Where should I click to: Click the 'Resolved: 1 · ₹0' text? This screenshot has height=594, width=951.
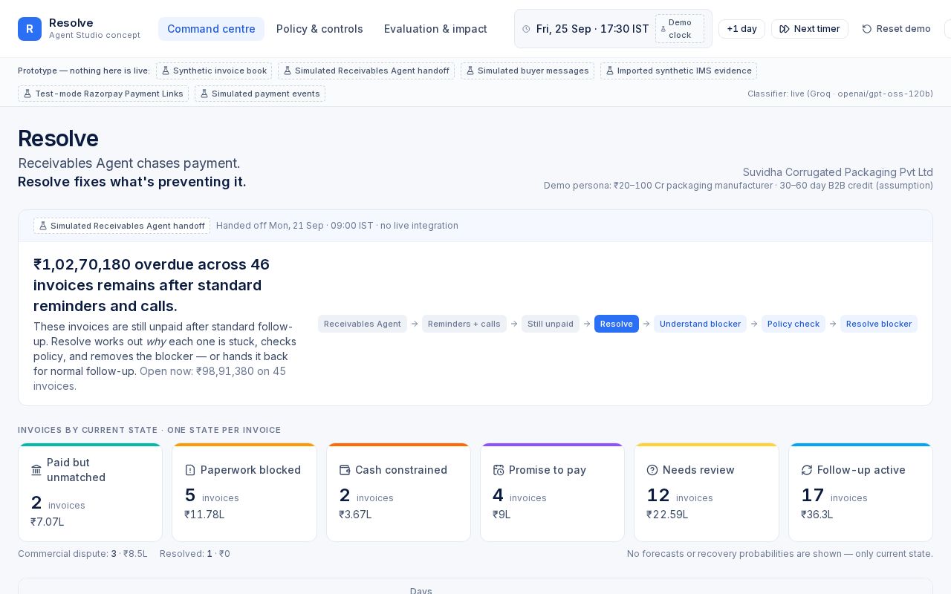(x=195, y=554)
